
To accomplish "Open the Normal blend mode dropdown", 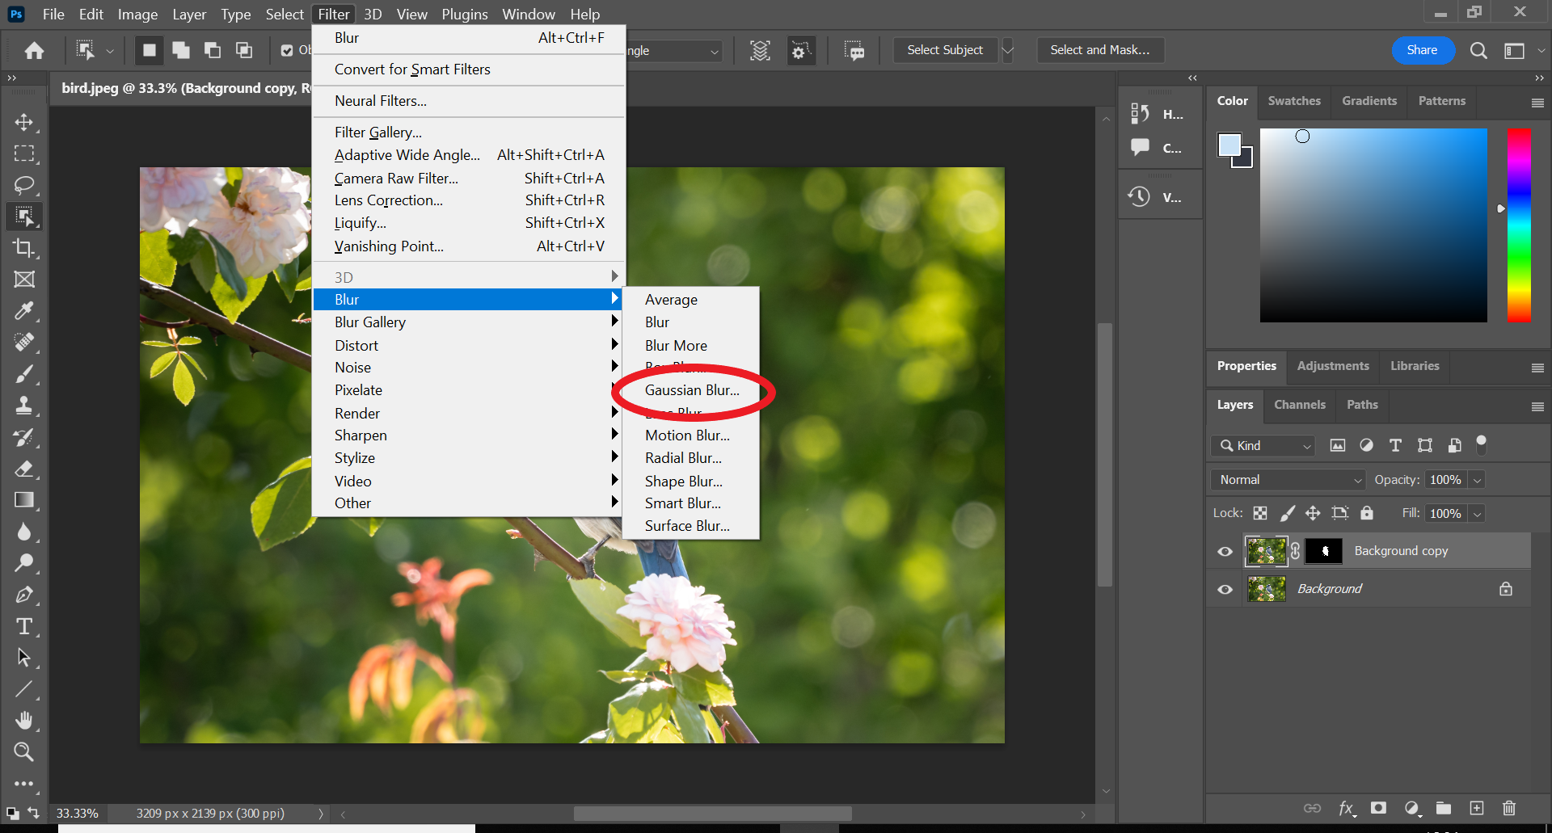I will [1288, 480].
